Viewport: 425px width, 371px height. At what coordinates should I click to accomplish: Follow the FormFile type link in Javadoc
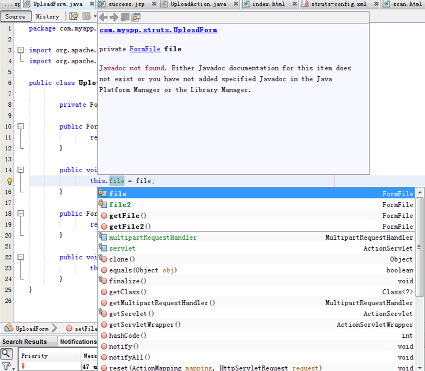point(145,49)
